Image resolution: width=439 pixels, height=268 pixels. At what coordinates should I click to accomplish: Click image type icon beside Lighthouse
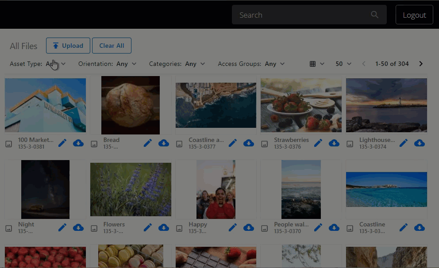[350, 144]
